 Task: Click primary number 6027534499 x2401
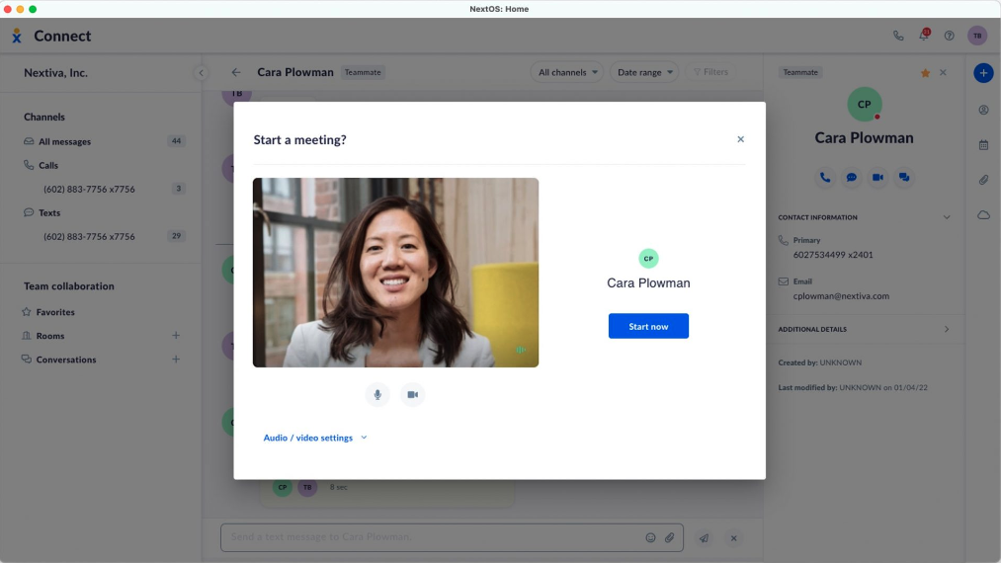[x=833, y=255]
